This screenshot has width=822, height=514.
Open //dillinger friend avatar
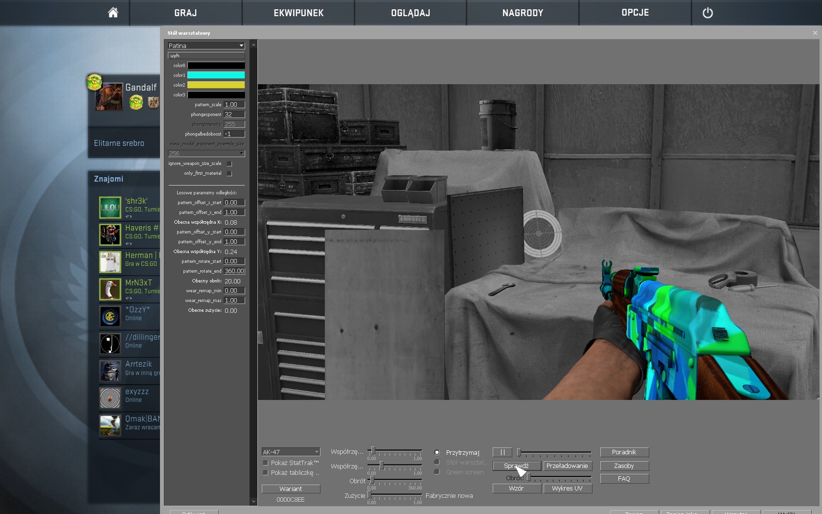tap(110, 344)
